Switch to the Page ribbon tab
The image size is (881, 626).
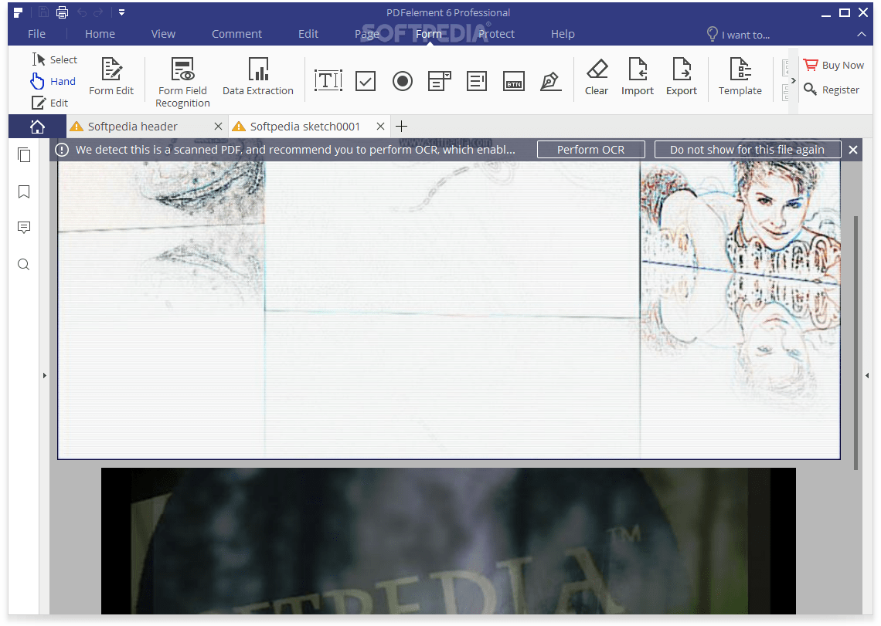(367, 34)
